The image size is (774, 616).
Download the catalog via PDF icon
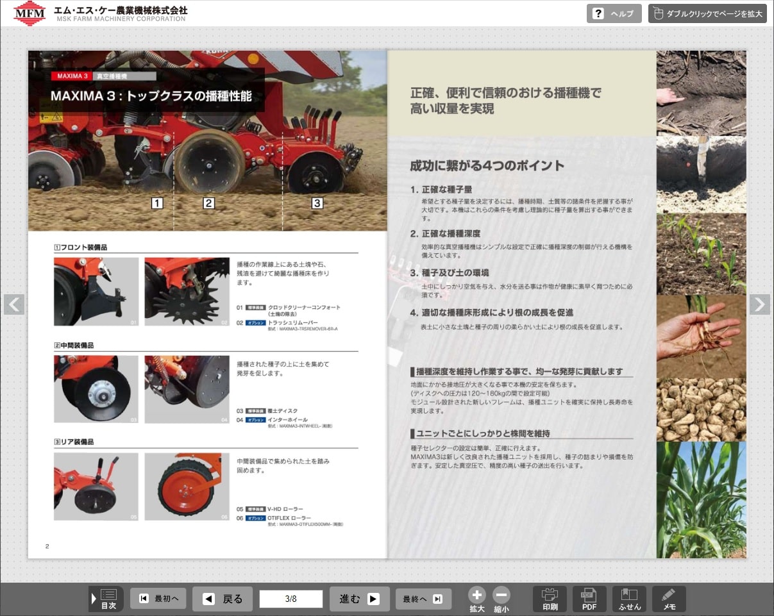click(x=589, y=599)
